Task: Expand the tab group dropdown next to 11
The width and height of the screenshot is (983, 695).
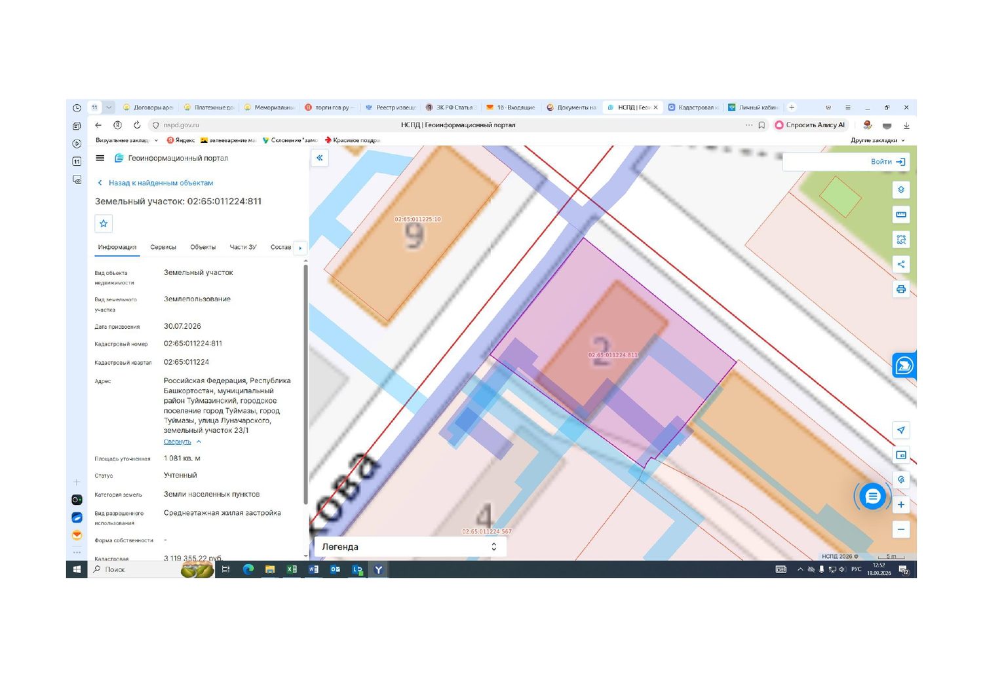Action: [x=109, y=107]
